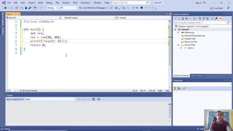Viewport: 233px width, 131px height.
Task: Open the Window menu
Action: (x=98, y=3)
